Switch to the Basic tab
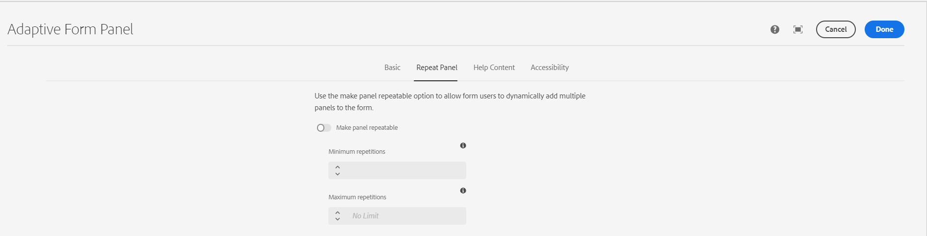Viewport: 927px width, 236px height. (x=392, y=68)
